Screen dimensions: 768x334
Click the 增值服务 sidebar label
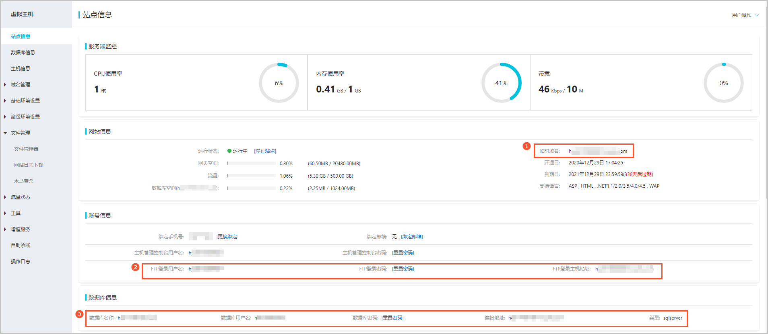tap(21, 229)
